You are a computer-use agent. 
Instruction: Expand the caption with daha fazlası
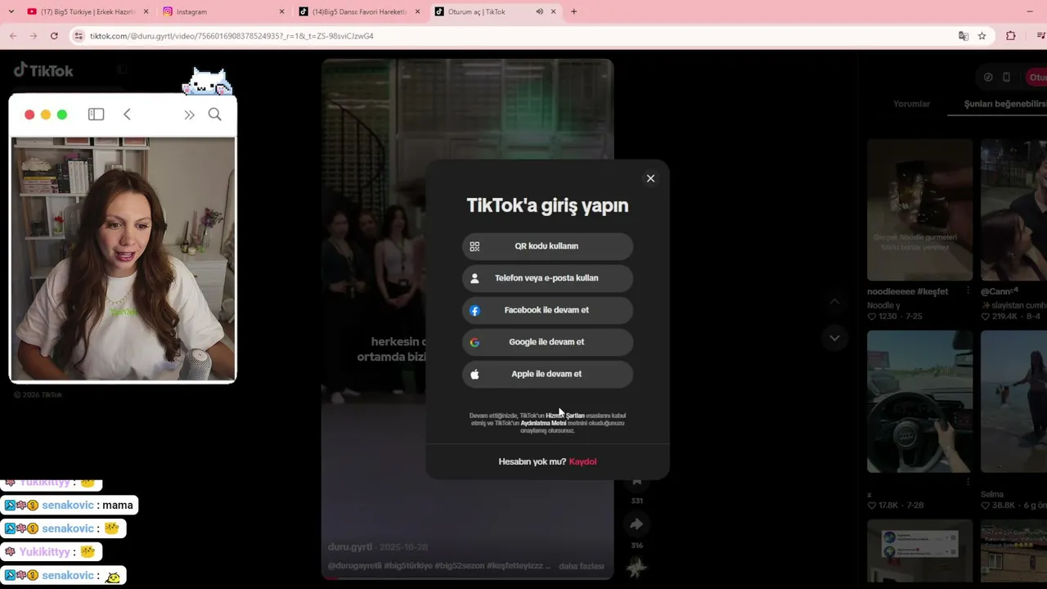(582, 566)
